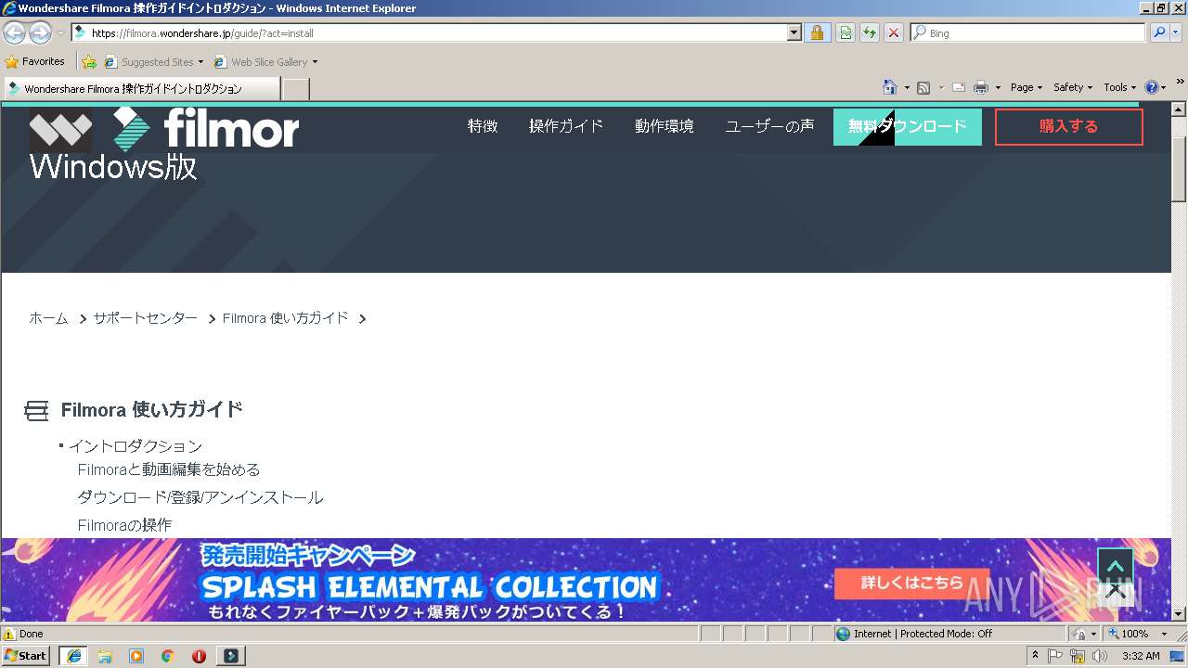The width and height of the screenshot is (1188, 668).
Task: Click the Wondershare logo
Action: point(60,130)
